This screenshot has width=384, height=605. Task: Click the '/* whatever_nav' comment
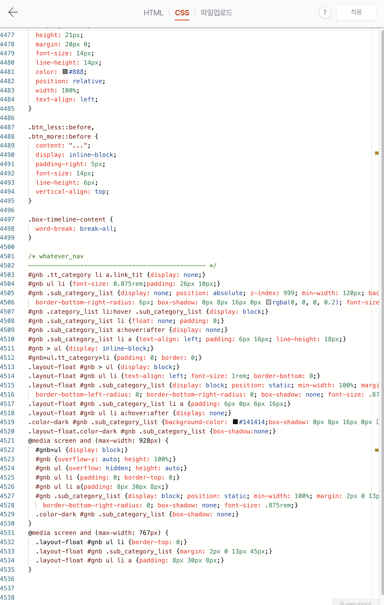[56, 256]
